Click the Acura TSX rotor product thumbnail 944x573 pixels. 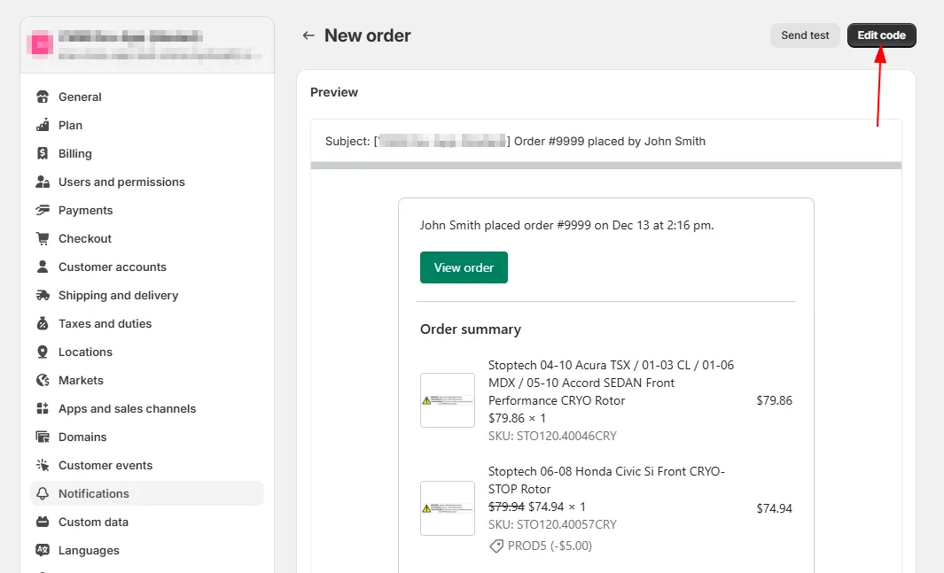pos(447,400)
